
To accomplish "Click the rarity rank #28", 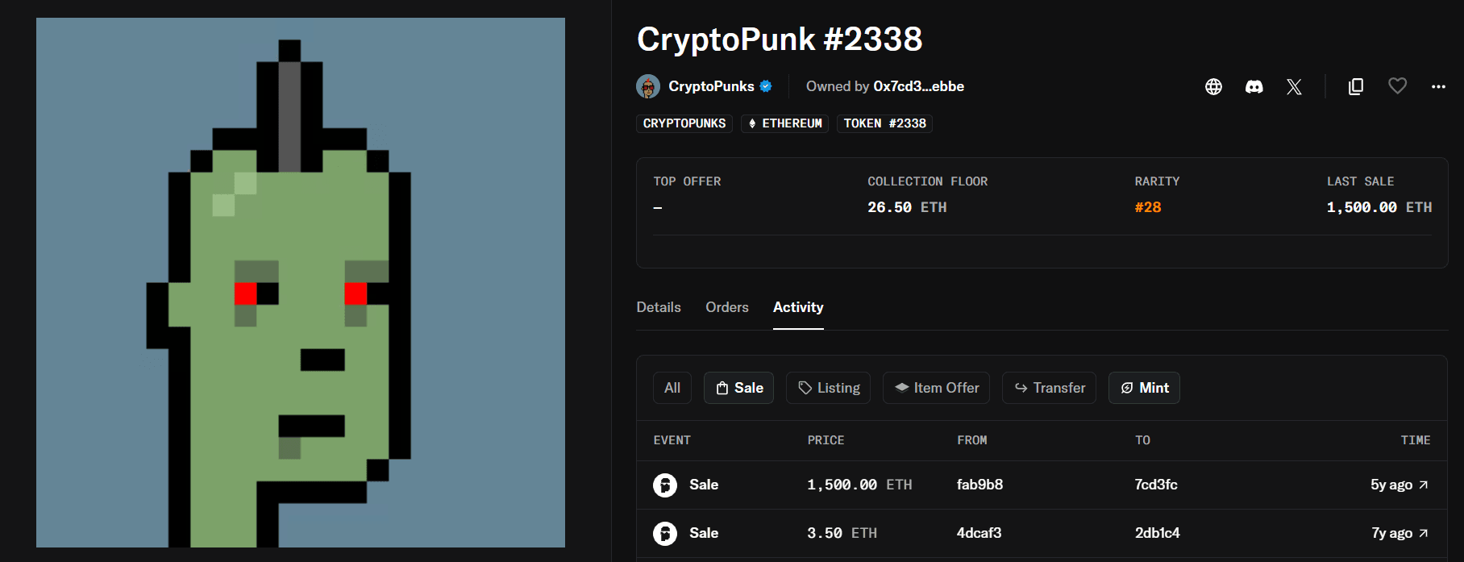I will click(1148, 207).
